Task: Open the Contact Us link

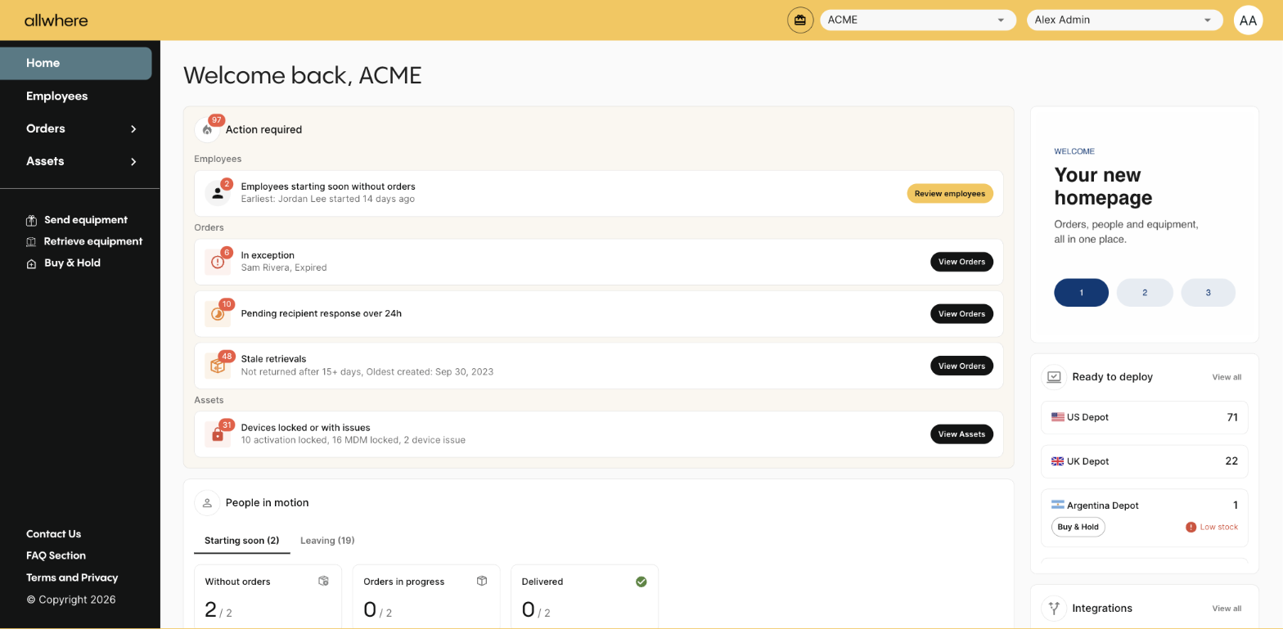Action: (x=54, y=534)
